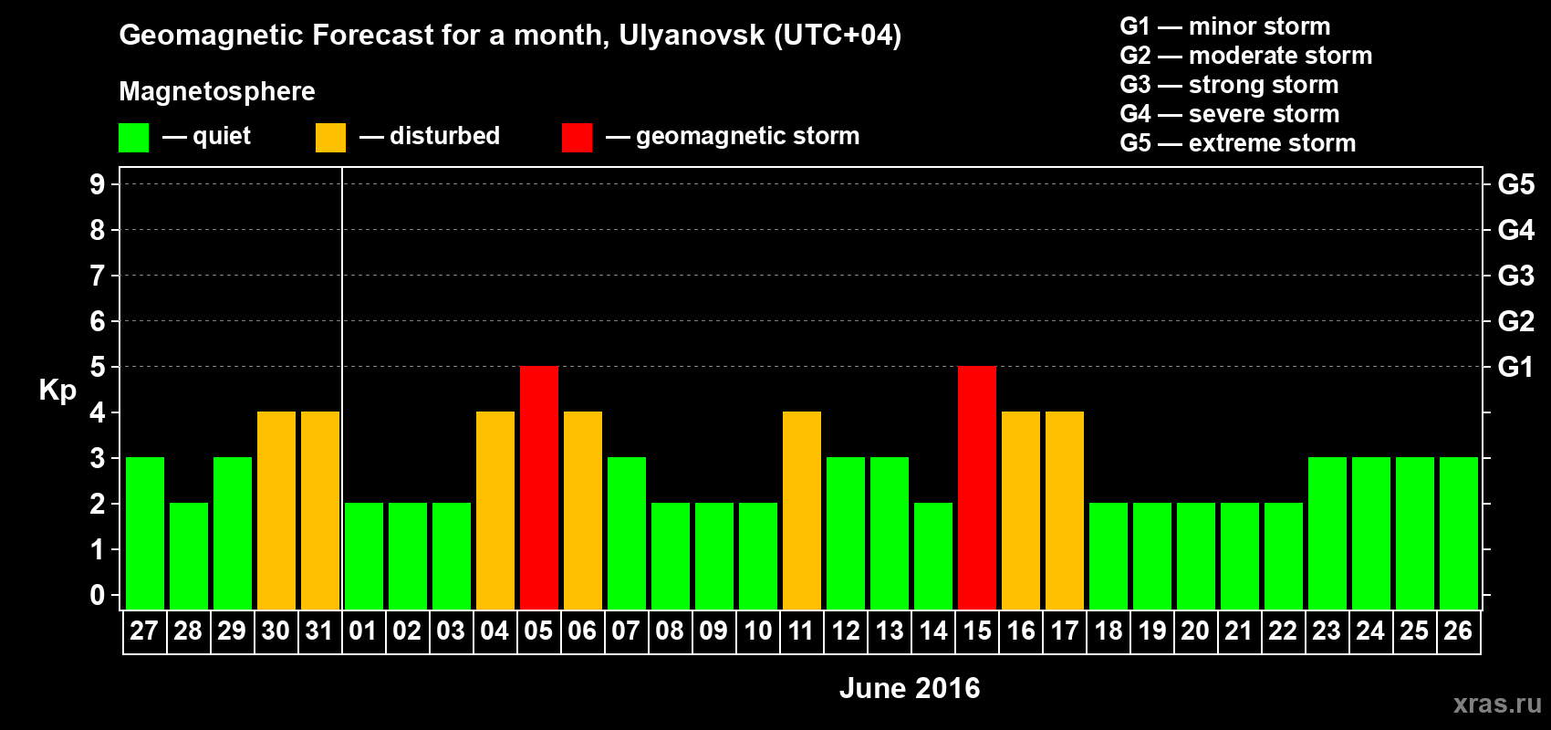The width and height of the screenshot is (1551, 730).
Task: Click 'G5 — extreme storm' legend line
Action: 1238,143
